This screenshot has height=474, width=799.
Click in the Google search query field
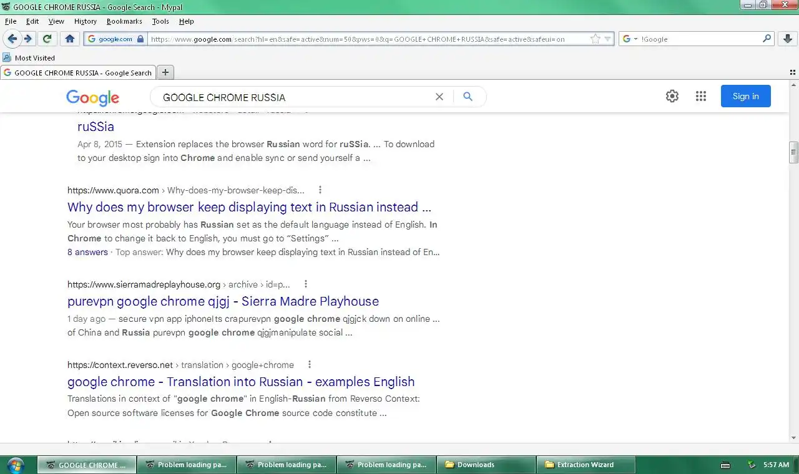tap(293, 97)
